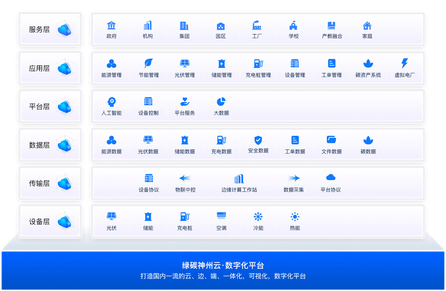446x291 pixels.
Task: Switch to the 应用层 layer card
Action: (x=50, y=68)
